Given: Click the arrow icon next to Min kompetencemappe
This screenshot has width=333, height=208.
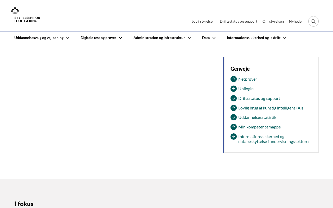Looking at the screenshot, I should click(x=234, y=127).
